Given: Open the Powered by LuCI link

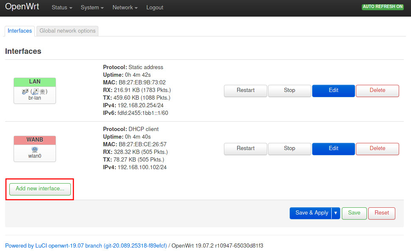Looking at the screenshot, I should tap(86, 246).
